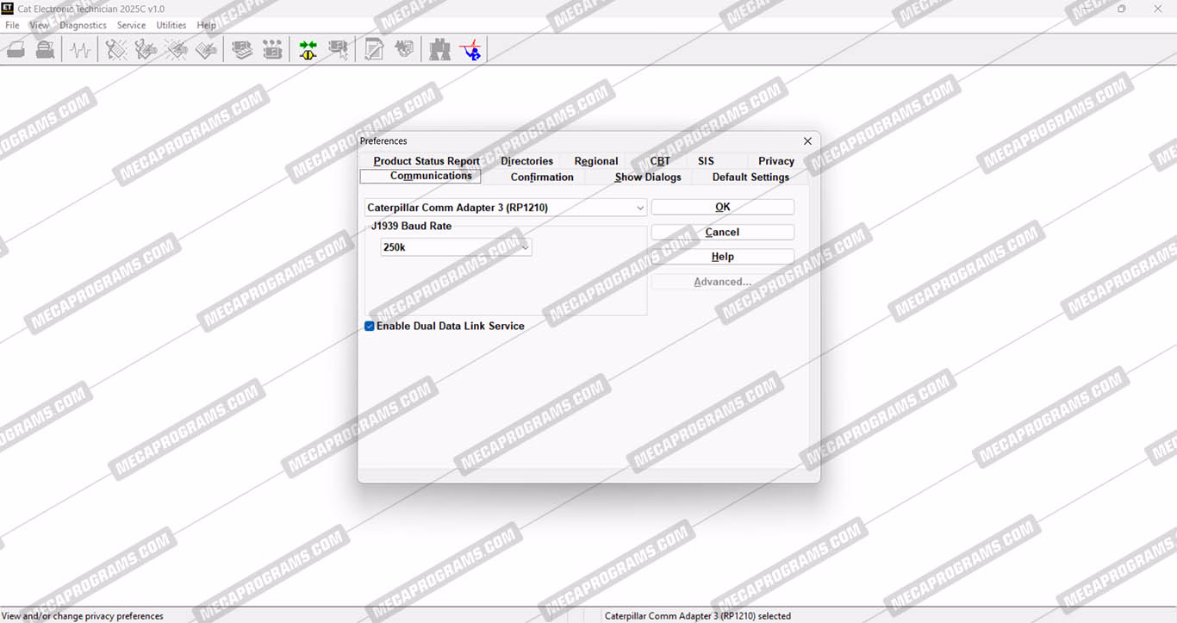Viewport: 1177px width, 623px height.
Task: Open the Diagnostics menu
Action: coord(83,25)
